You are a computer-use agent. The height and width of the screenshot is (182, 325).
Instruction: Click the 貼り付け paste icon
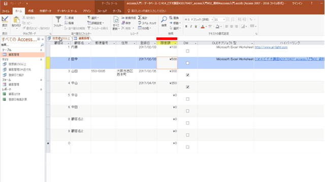tap(16, 22)
